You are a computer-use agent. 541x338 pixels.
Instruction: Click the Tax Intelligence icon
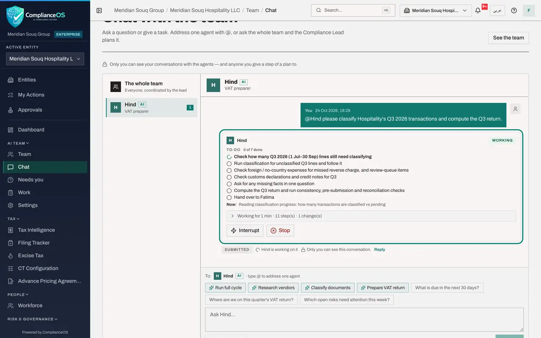11,230
